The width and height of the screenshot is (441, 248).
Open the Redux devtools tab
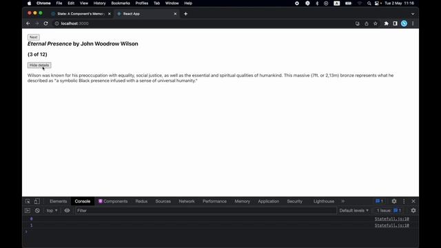[x=141, y=201]
